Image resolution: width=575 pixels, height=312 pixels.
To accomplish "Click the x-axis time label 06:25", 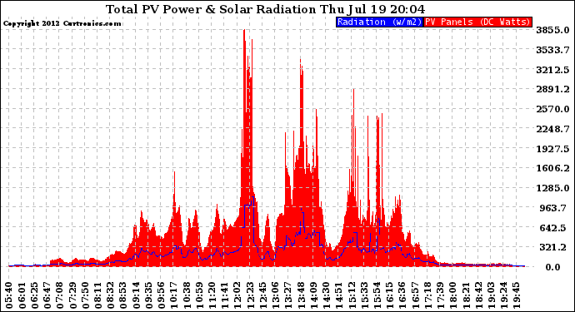I will pyautogui.click(x=34, y=295).
